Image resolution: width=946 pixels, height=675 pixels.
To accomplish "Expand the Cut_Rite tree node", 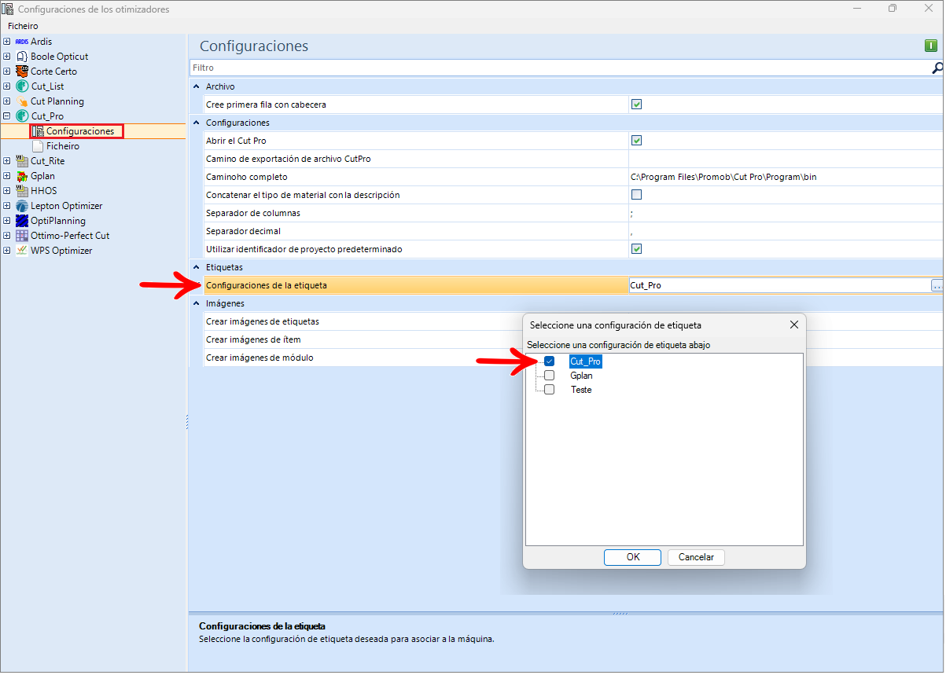I will tap(7, 161).
